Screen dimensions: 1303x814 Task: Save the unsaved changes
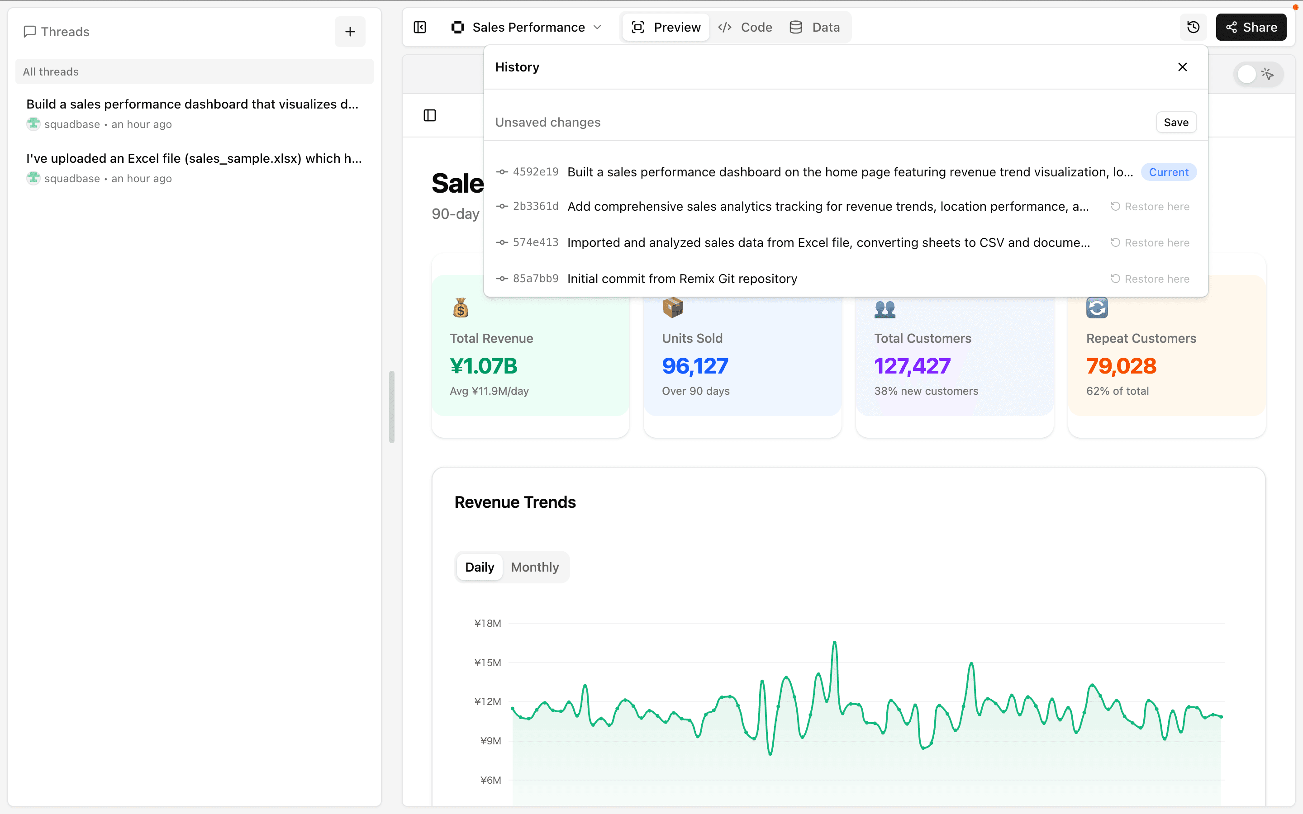[x=1176, y=122]
